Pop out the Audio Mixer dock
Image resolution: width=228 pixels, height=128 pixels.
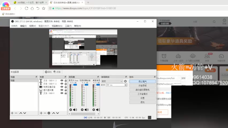click(98, 77)
